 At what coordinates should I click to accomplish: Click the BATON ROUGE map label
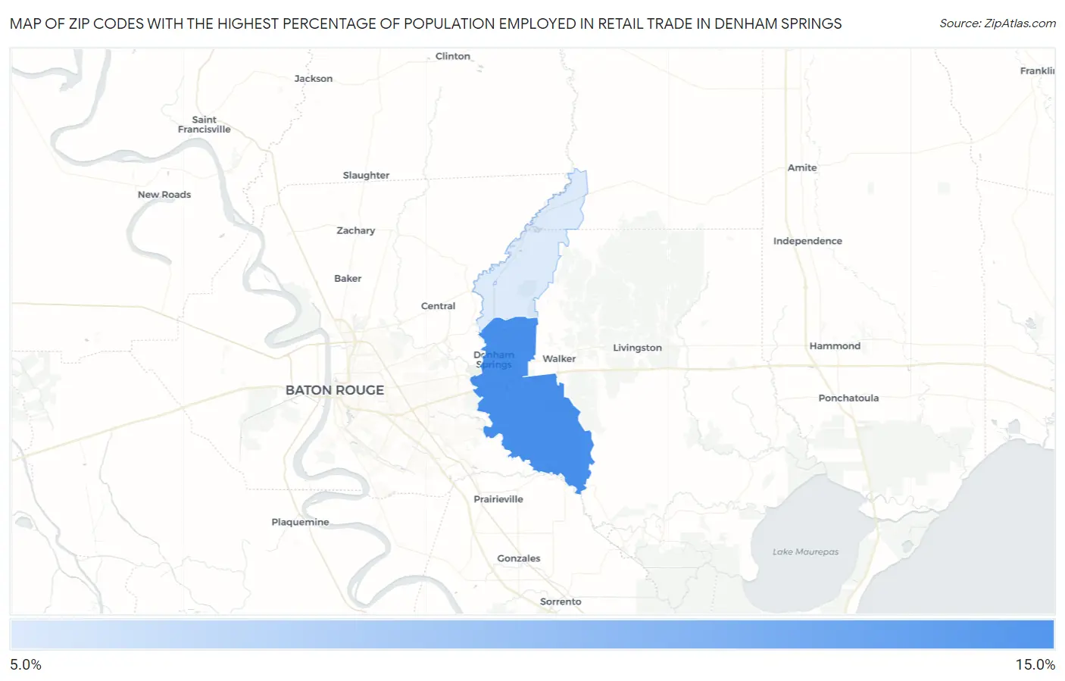click(335, 390)
